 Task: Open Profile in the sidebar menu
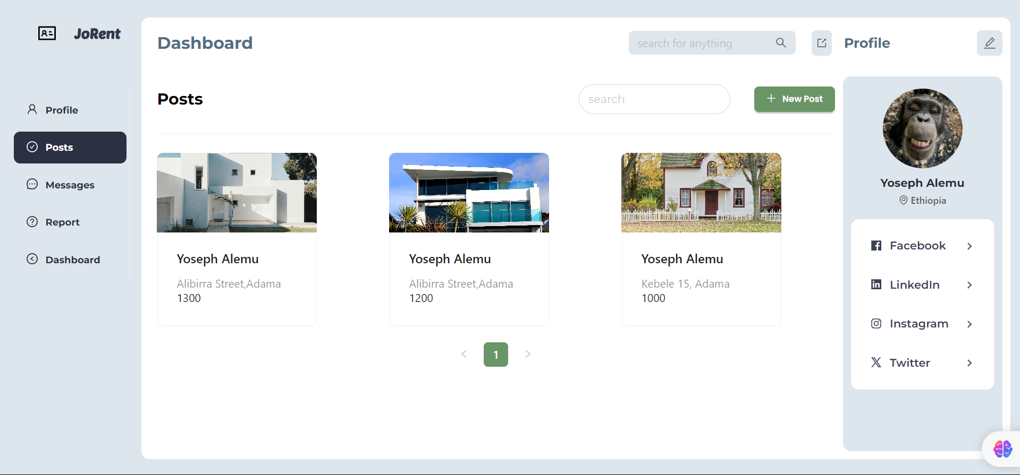tap(70, 110)
